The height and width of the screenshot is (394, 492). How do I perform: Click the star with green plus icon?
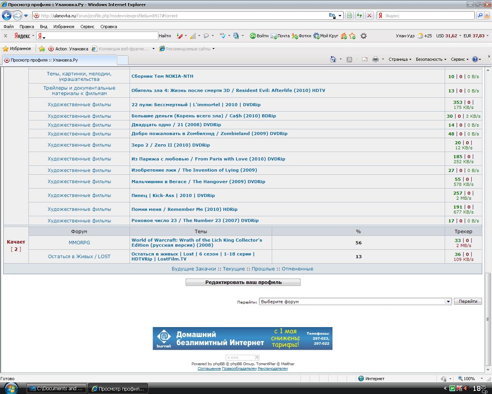[352, 36]
